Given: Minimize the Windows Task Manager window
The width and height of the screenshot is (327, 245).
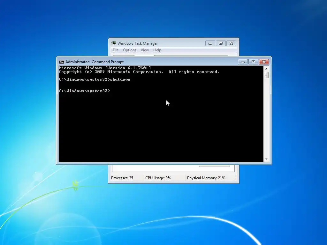Looking at the screenshot, I should 210,43.
